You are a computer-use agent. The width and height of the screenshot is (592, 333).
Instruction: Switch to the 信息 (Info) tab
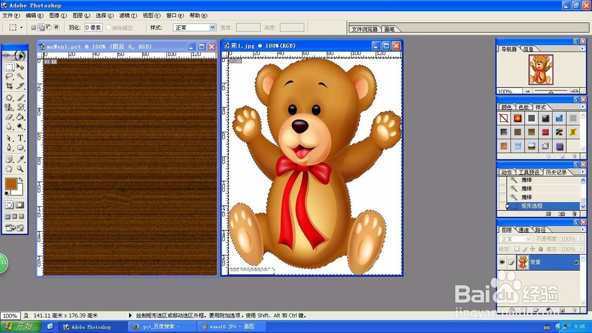click(529, 49)
